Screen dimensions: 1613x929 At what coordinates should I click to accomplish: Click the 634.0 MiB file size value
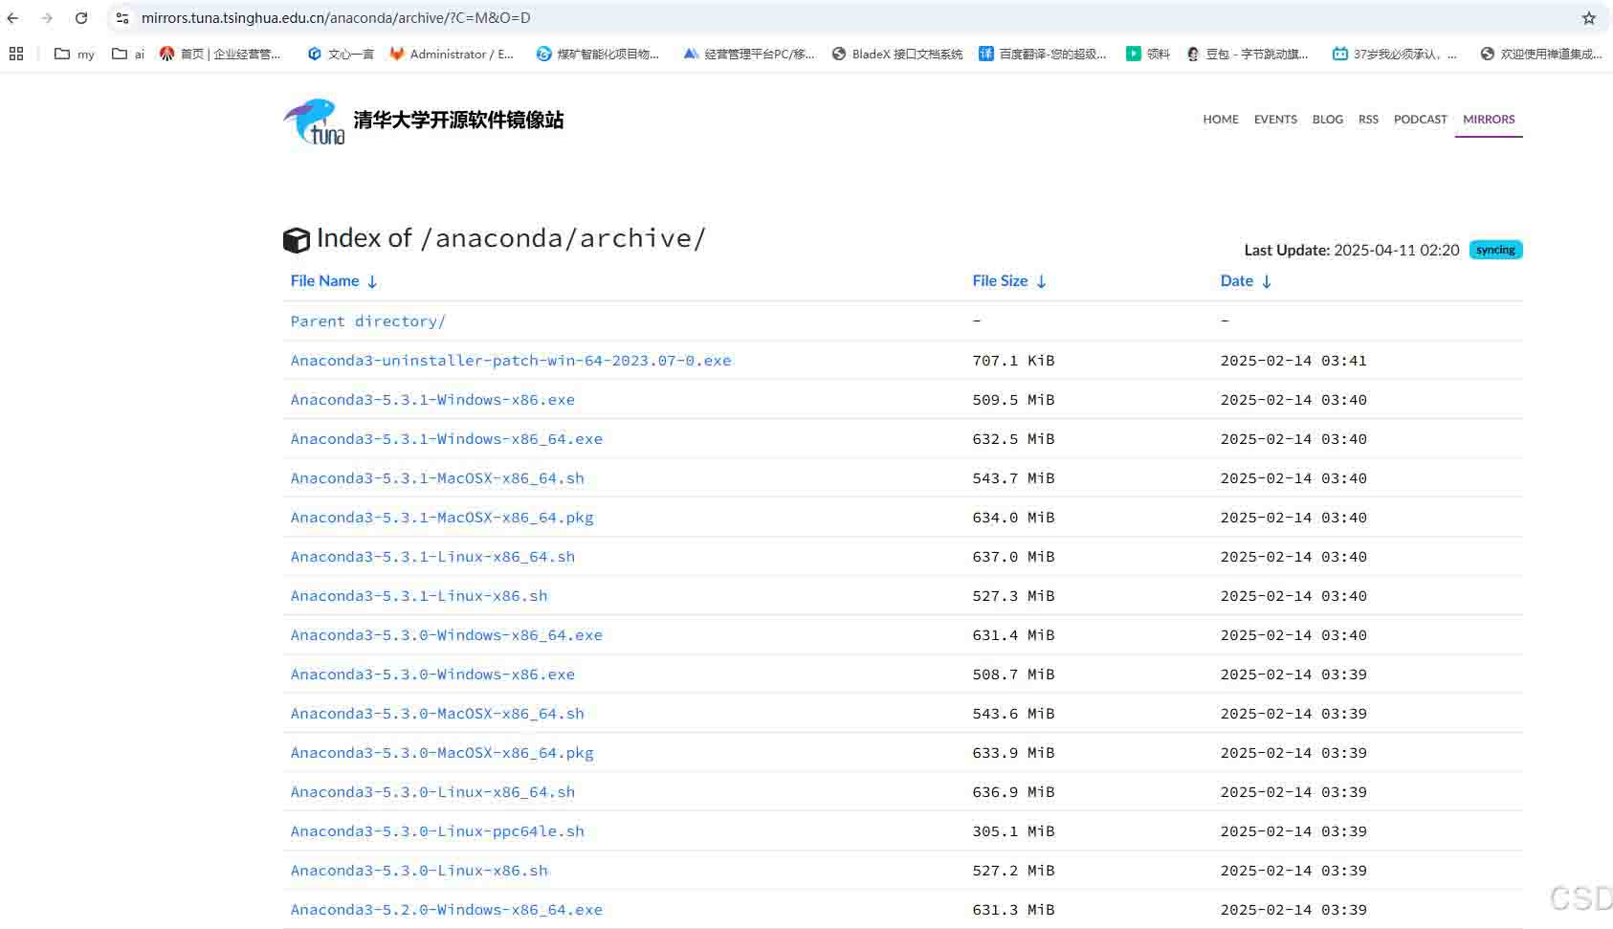click(1013, 518)
